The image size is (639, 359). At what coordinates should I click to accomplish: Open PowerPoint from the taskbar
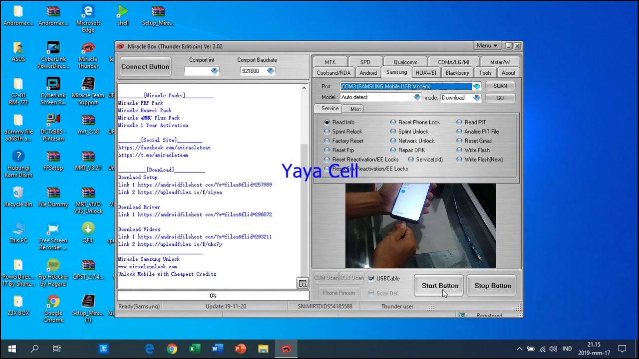point(241,349)
